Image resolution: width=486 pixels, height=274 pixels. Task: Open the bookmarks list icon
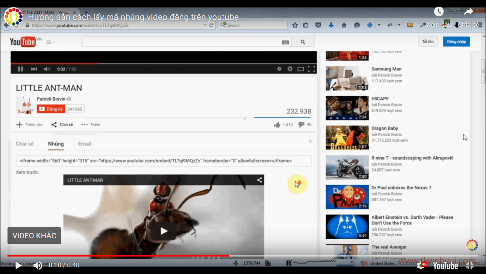pos(306,25)
